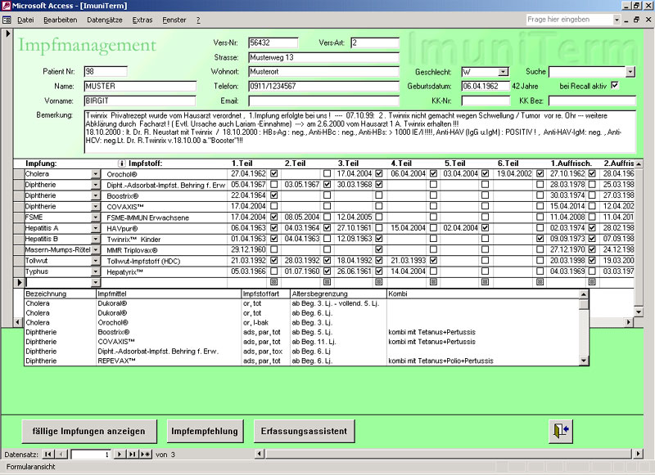This screenshot has width=655, height=475.
Task: Click row selector for Tollwut vaccination row
Action: pyautogui.click(x=19, y=261)
